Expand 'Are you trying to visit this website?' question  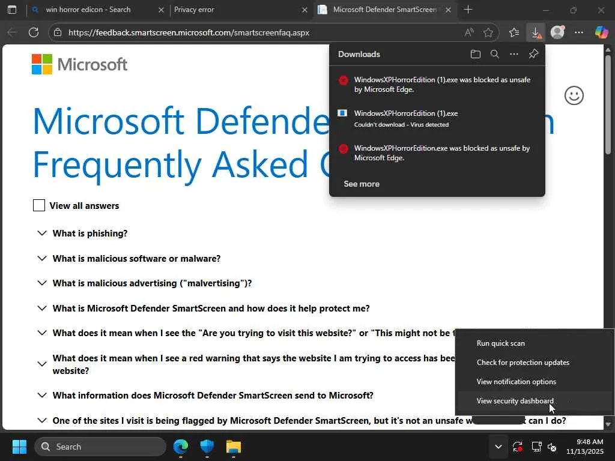point(246,333)
